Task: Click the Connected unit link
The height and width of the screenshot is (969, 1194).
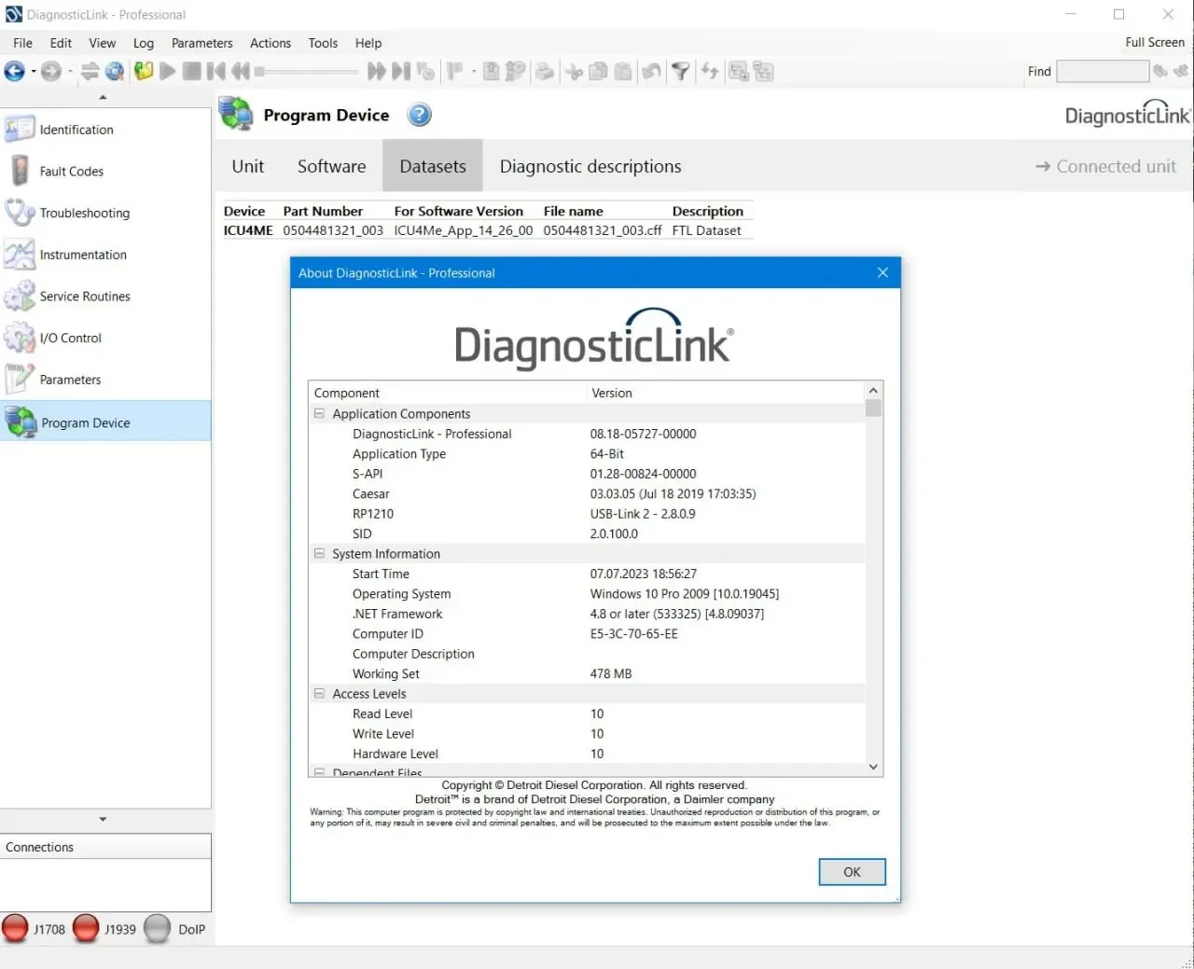Action: (1106, 166)
